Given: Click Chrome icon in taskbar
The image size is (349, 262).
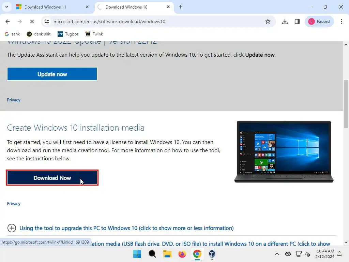Looking at the screenshot, I should (x=197, y=254).
